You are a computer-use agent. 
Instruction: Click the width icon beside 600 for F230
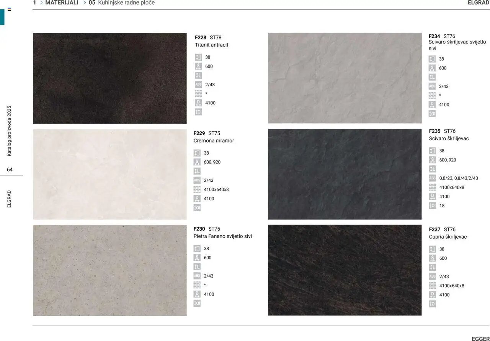tap(197, 258)
